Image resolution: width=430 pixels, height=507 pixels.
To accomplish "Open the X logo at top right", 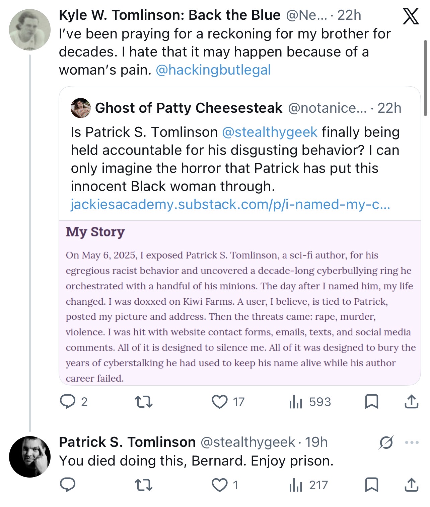I will tap(411, 16).
